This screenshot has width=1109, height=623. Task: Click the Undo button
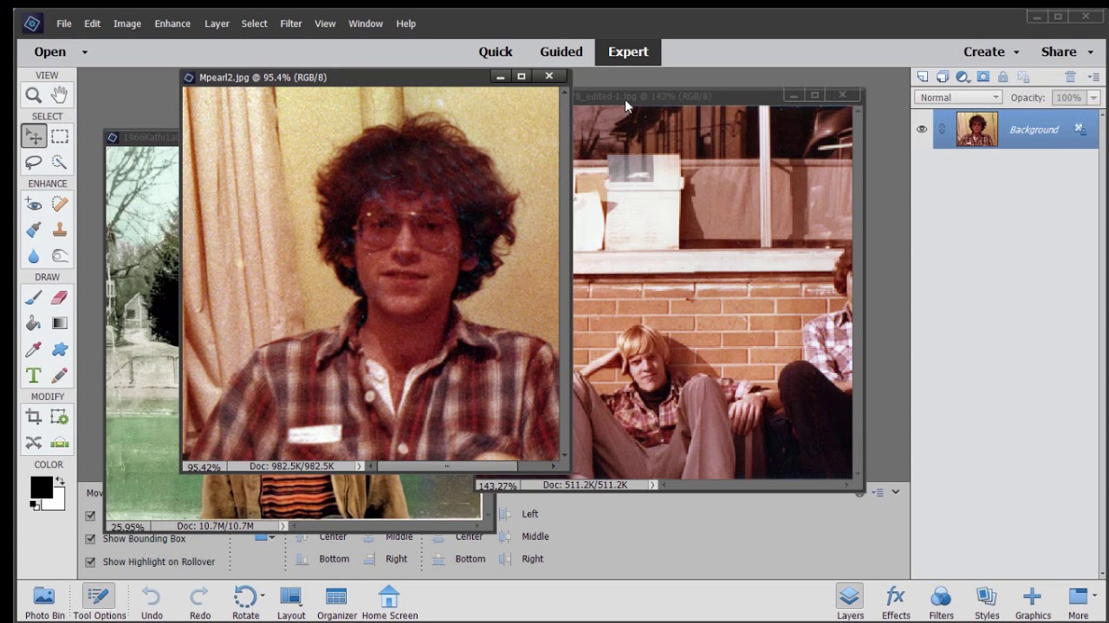[152, 602]
